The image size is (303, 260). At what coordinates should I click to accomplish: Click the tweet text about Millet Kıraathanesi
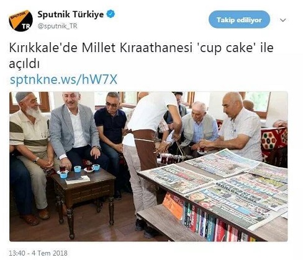tap(141, 56)
